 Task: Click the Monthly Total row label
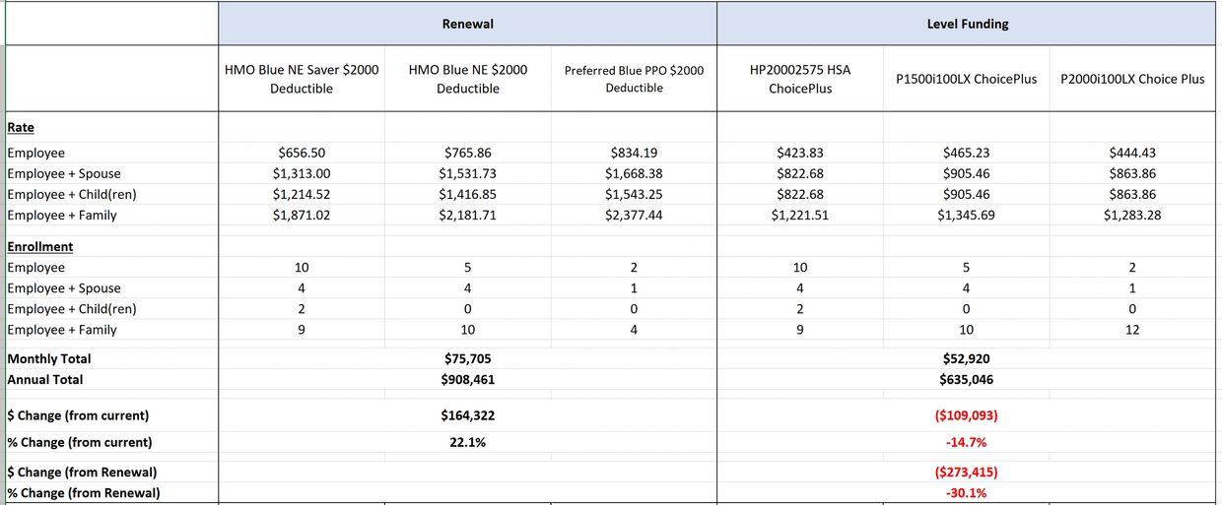coord(49,359)
